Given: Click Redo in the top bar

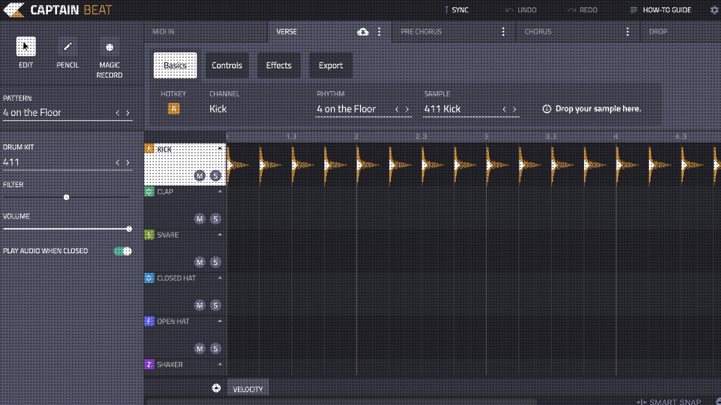Looking at the screenshot, I should (582, 10).
